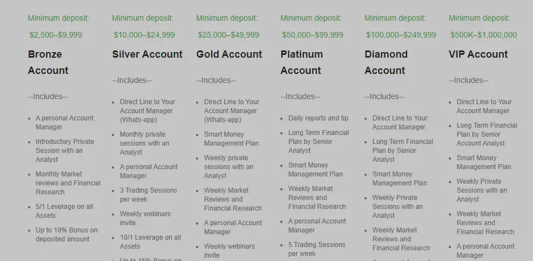
Task: Select the Diamond Account heading
Action: pyautogui.click(x=386, y=62)
